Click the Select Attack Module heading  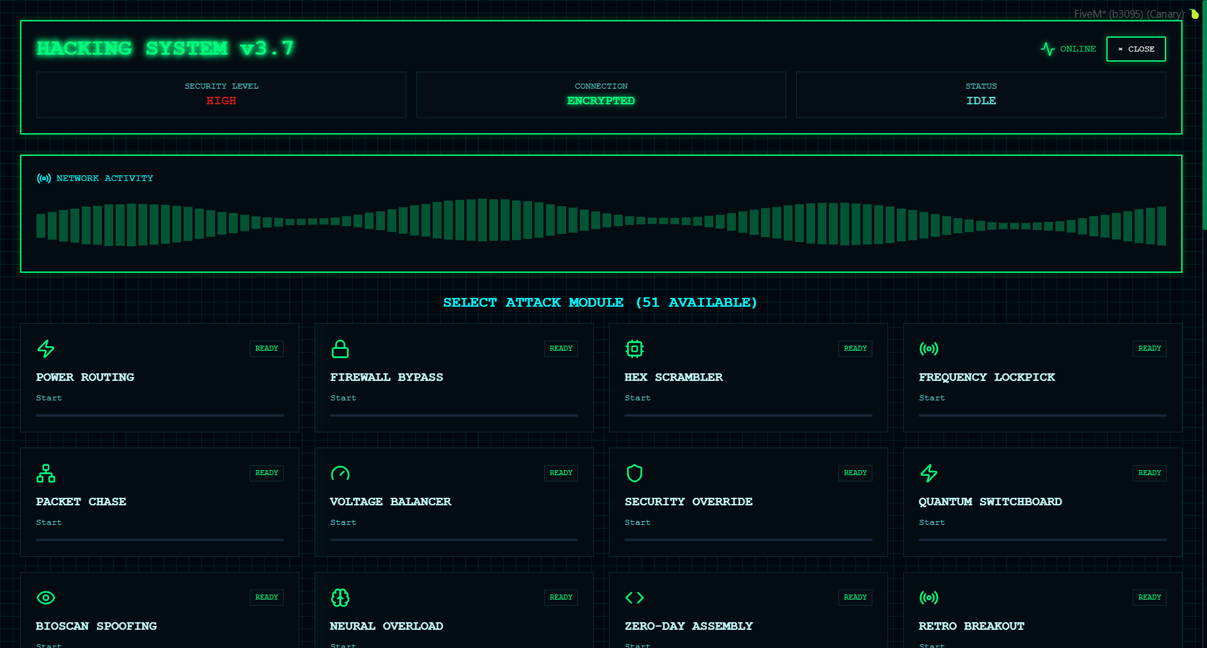[601, 302]
